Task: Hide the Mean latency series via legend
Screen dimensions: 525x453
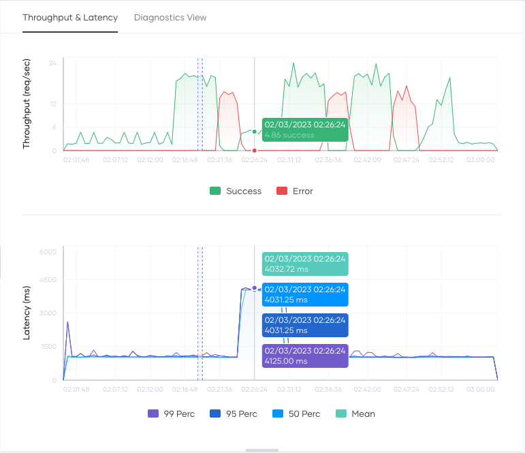Action: click(341, 413)
